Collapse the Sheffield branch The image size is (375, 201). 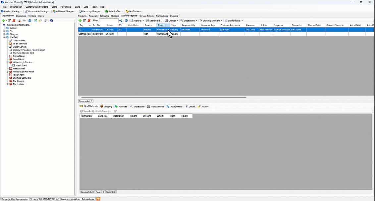pos(4,37)
